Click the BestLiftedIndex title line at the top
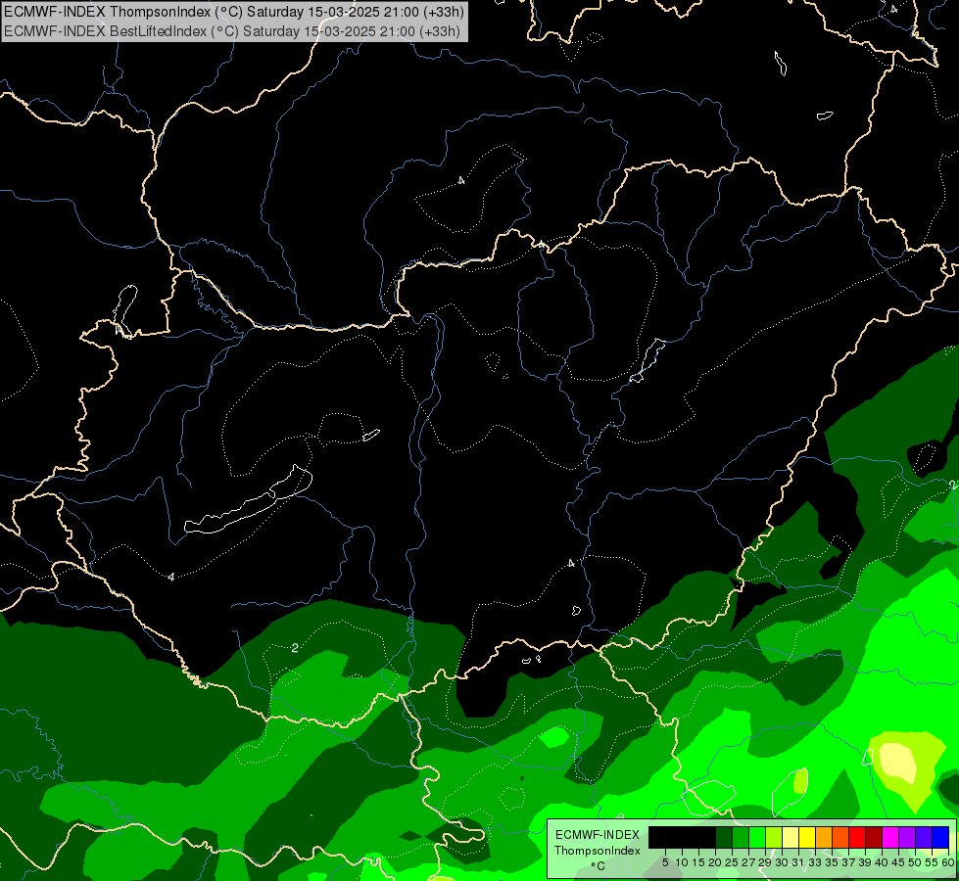The width and height of the screenshot is (959, 881). click(x=232, y=31)
